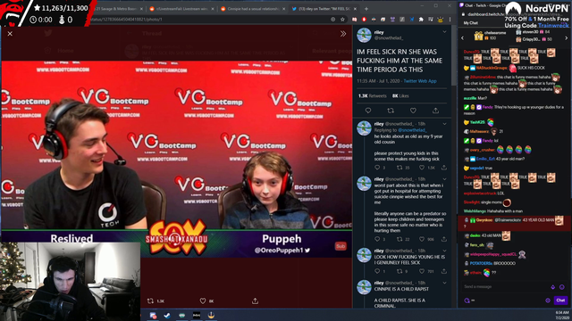Collapse the tweet sidebar with double-chevron icon
This screenshot has height=321, width=572.
click(x=343, y=34)
